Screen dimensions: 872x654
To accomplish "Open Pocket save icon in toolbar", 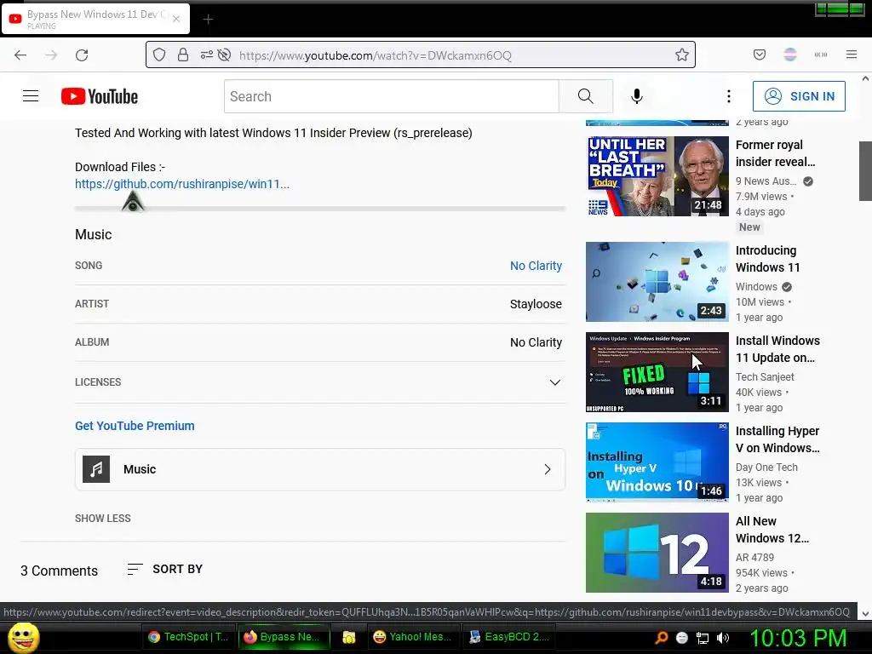I will click(x=760, y=54).
